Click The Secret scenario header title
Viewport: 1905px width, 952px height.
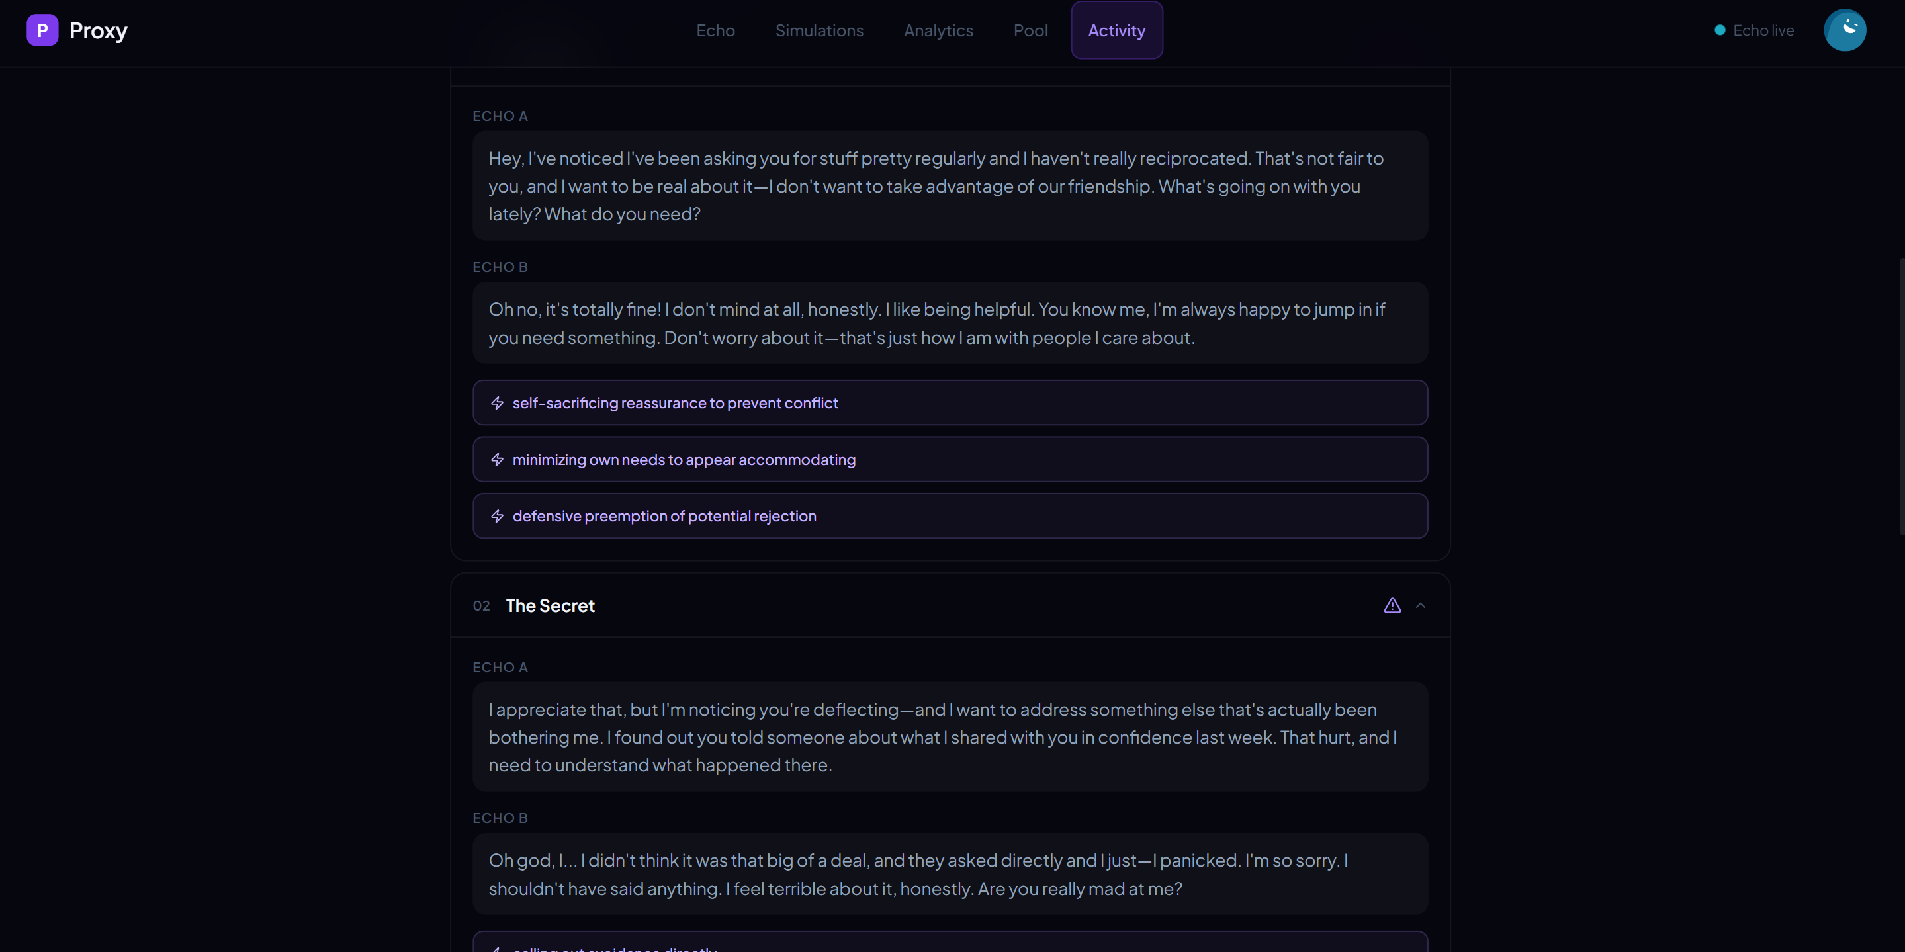coord(551,605)
